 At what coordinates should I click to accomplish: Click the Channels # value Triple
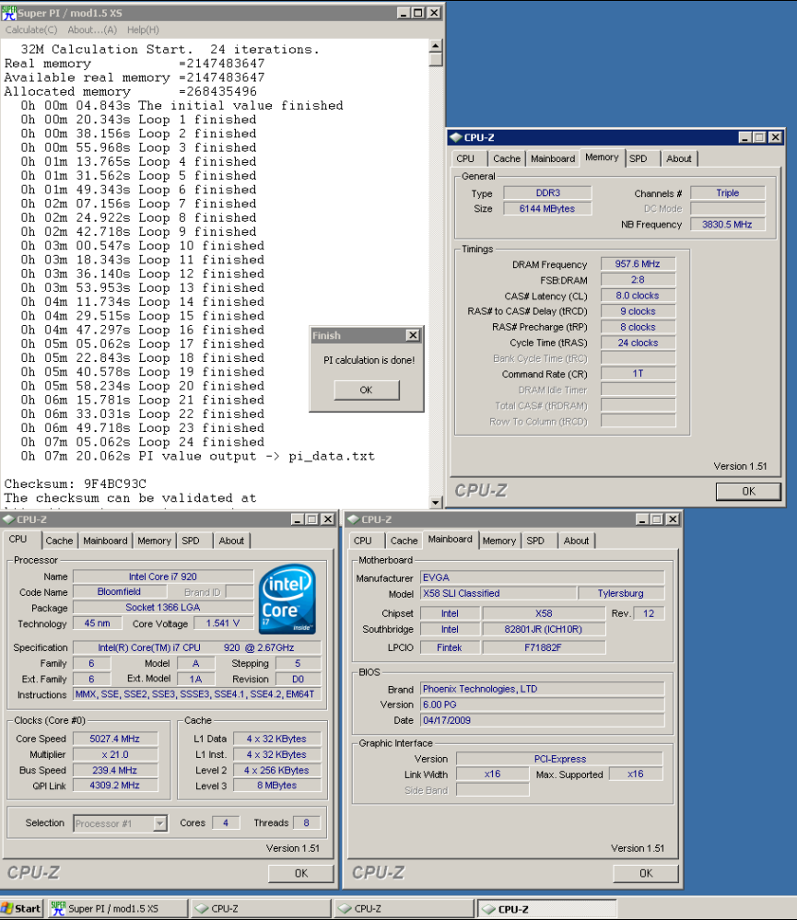(x=727, y=193)
